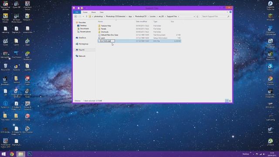The image size is (279, 157).
Task: Click Photoshop CS5 Extended breadcrumb segment
Action: [116, 17]
